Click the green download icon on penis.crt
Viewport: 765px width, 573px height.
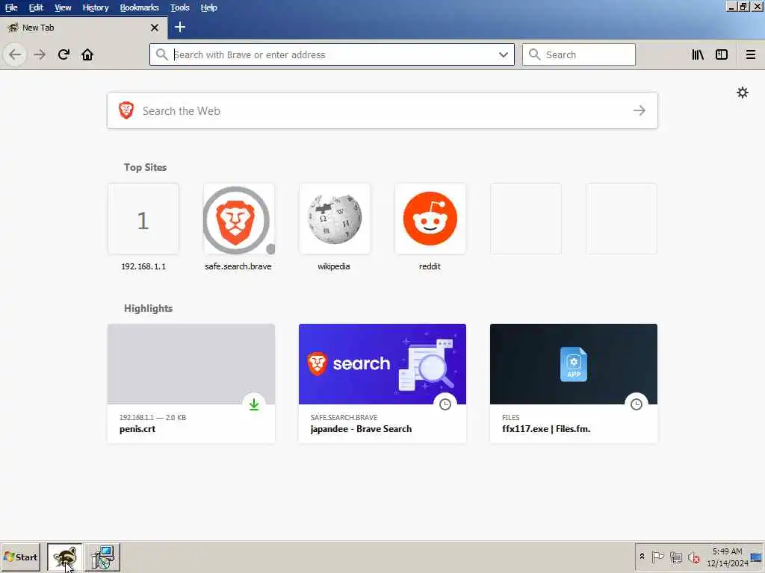click(x=254, y=404)
